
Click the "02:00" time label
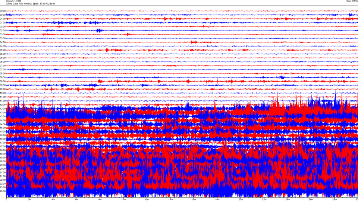point(3,26)
